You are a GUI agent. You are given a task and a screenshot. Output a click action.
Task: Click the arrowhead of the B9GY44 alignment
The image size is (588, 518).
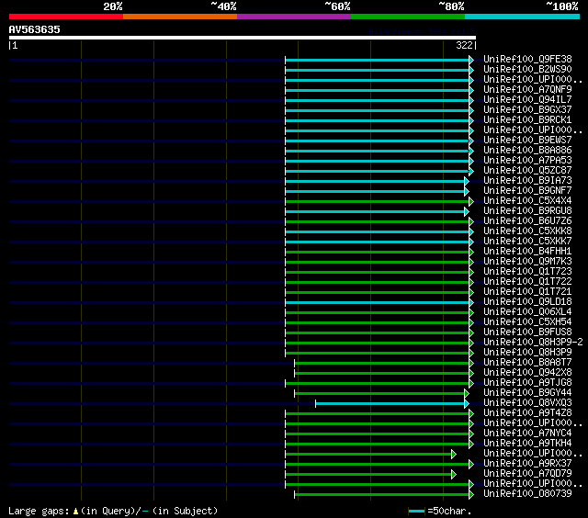(x=467, y=392)
